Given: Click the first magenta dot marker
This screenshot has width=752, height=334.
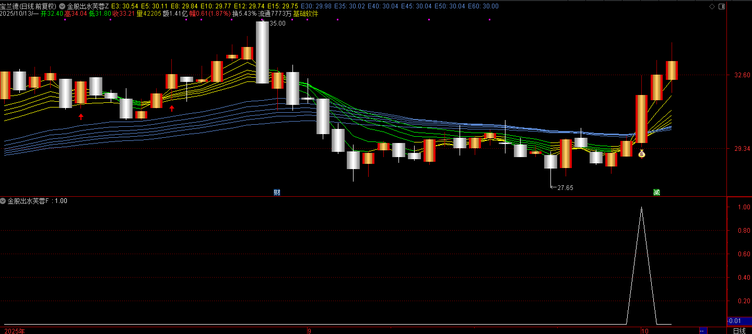Looking at the screenshot, I should 65,20.
